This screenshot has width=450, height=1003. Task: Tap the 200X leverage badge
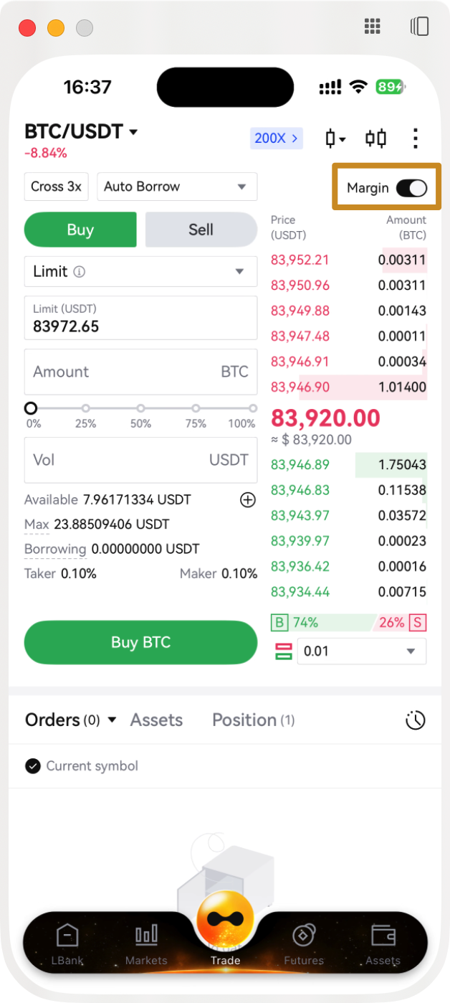277,138
